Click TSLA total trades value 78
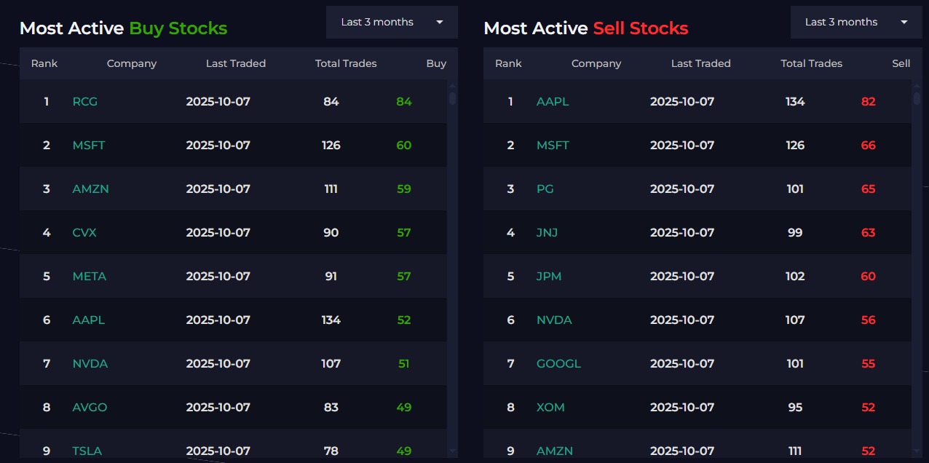 pyautogui.click(x=331, y=451)
